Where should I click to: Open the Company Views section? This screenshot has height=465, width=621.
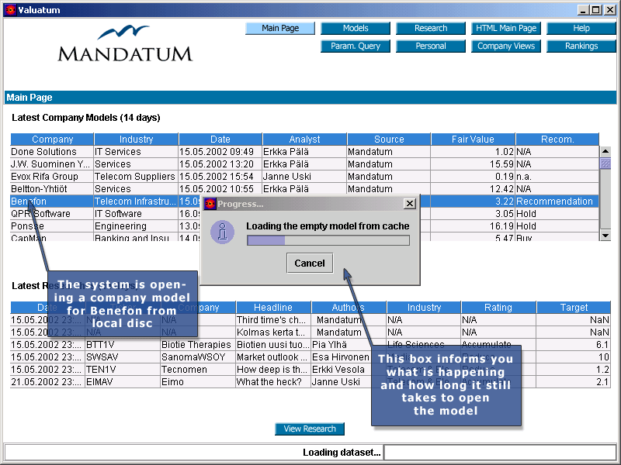(506, 46)
